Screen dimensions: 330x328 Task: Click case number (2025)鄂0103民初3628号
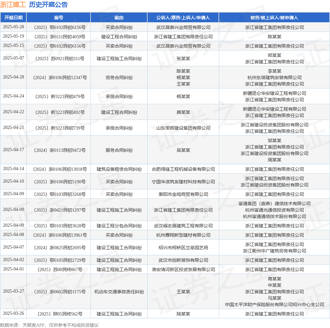[x=60, y=226]
